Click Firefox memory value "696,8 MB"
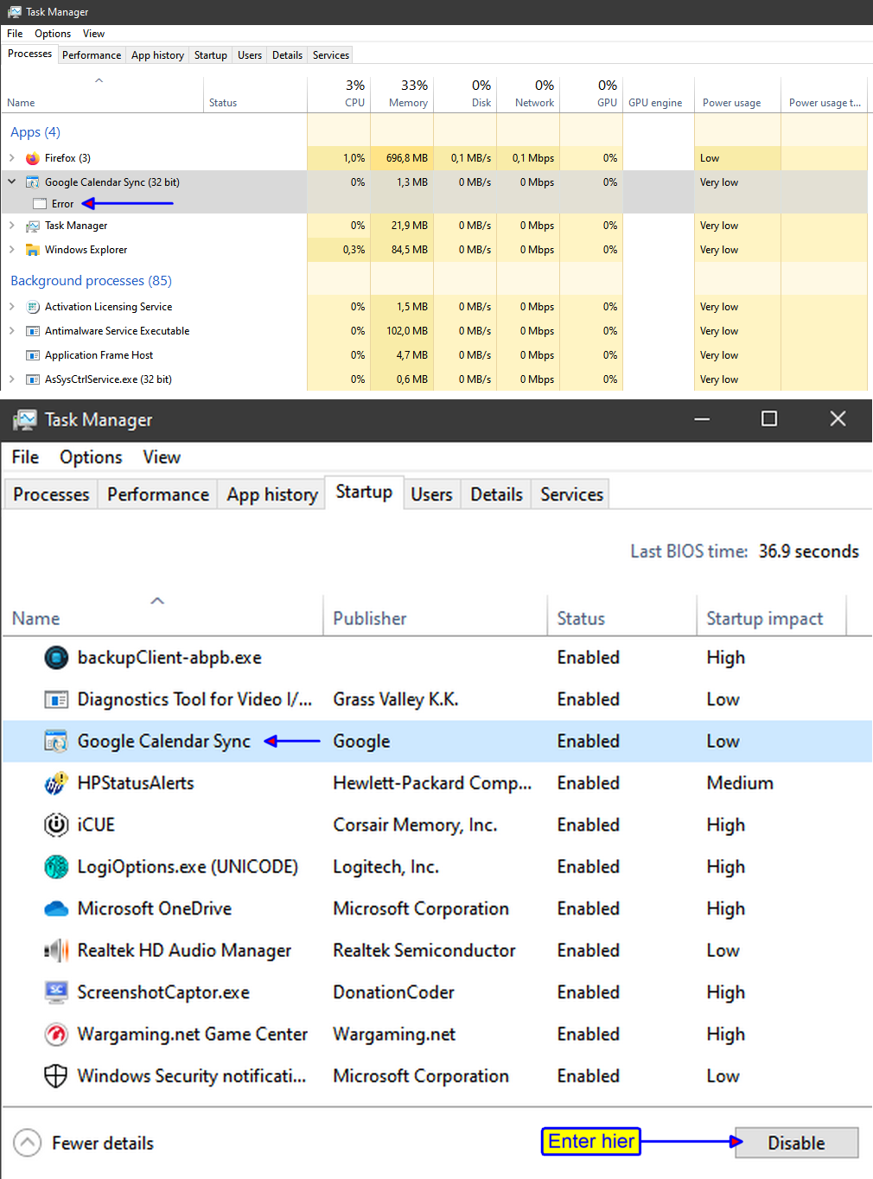 (407, 158)
